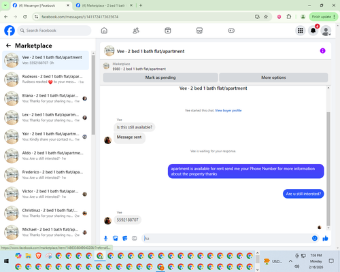Open the Marketplace storefront icon
This screenshot has height=272, width=340.
[x=199, y=31]
